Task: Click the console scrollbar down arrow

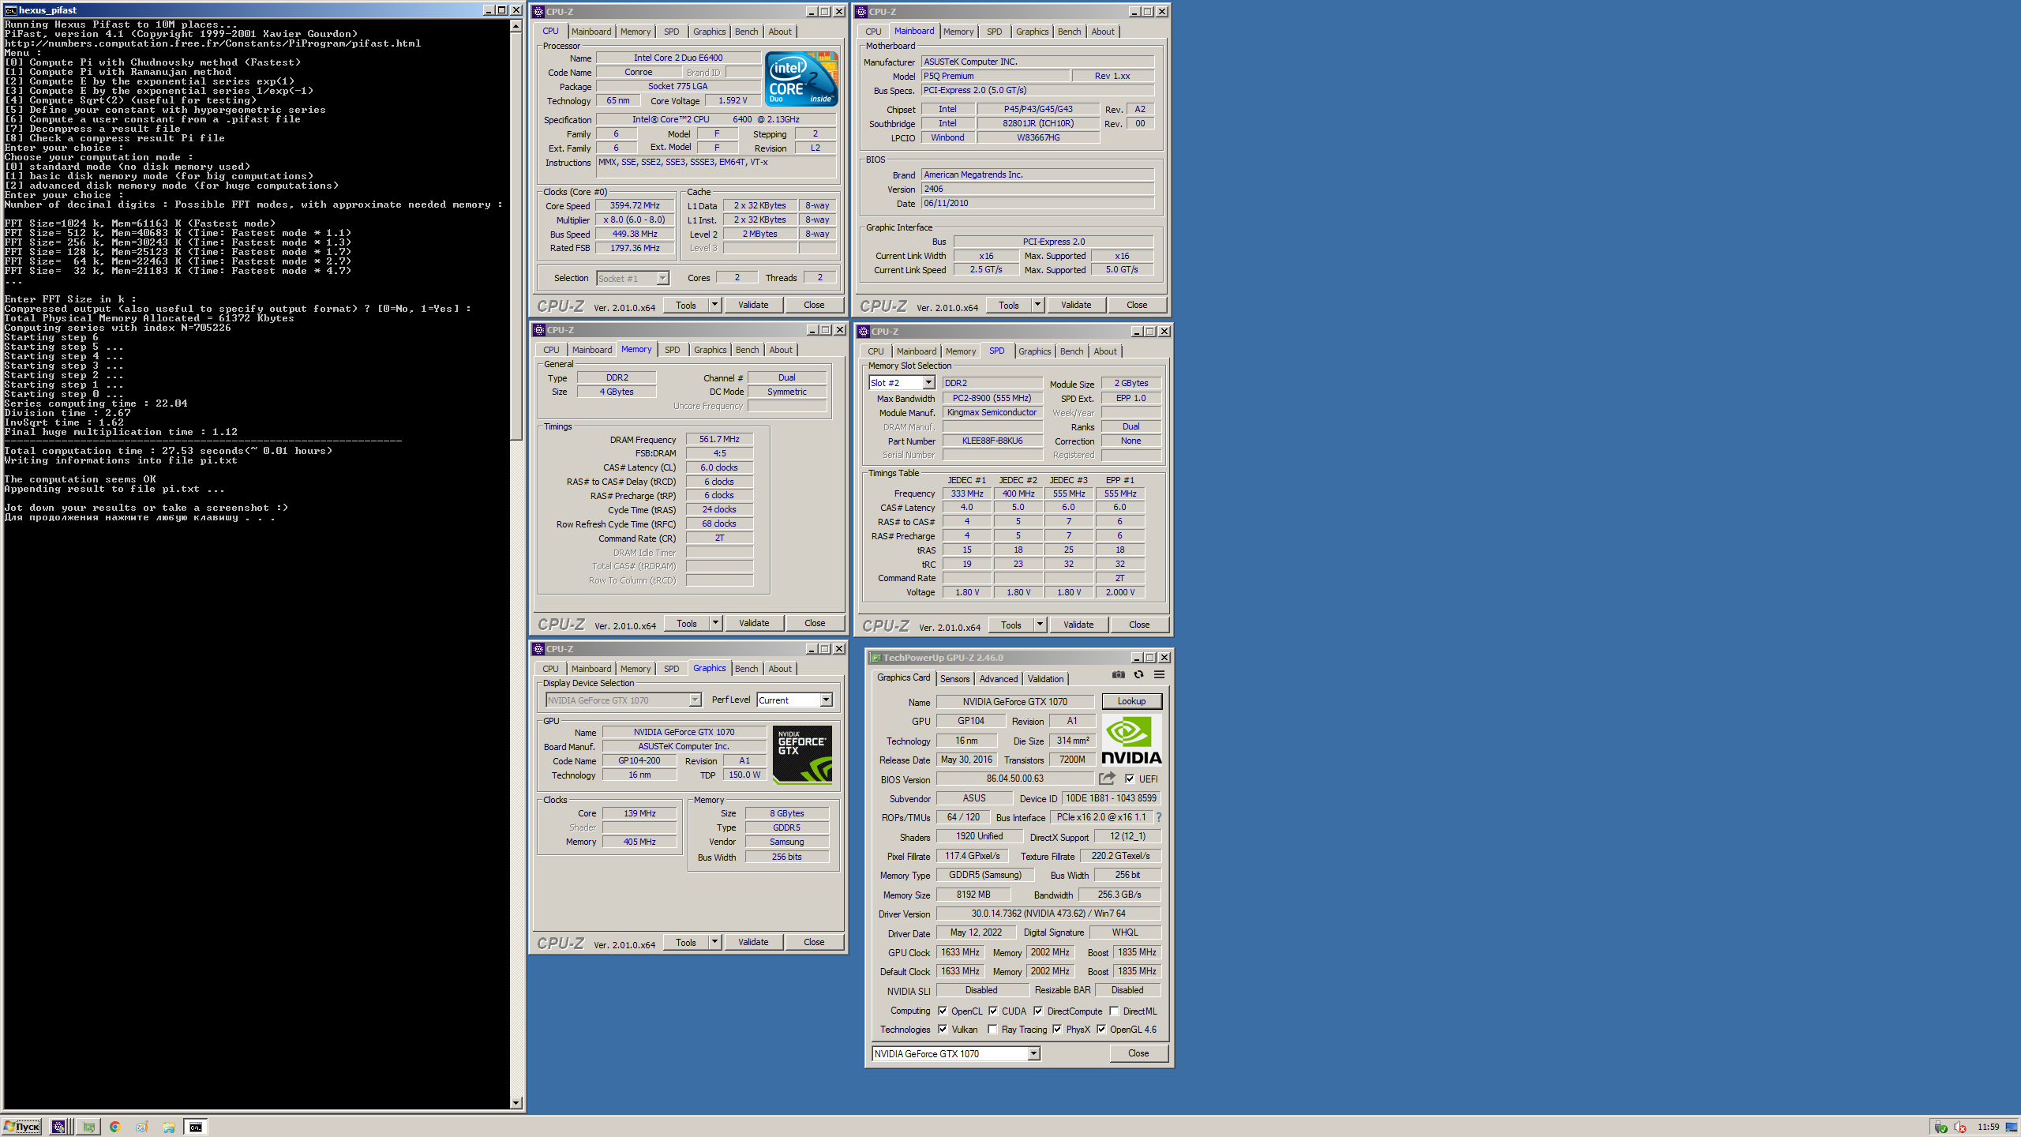Action: pos(516,1103)
